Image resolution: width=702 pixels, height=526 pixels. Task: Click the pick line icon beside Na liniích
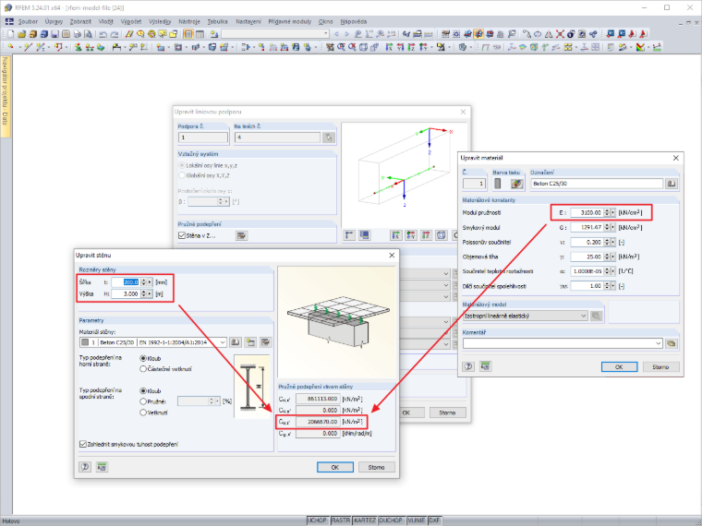329,137
